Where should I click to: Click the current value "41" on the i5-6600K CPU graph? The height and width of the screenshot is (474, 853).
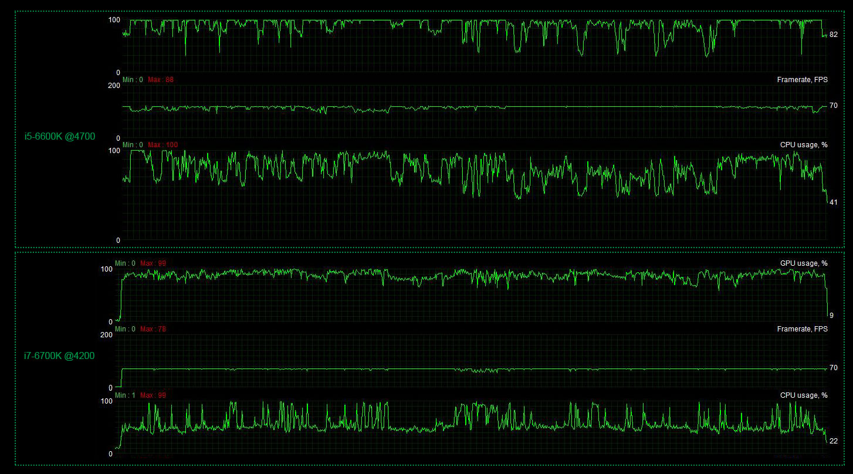834,202
